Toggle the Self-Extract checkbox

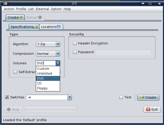(x=15, y=72)
